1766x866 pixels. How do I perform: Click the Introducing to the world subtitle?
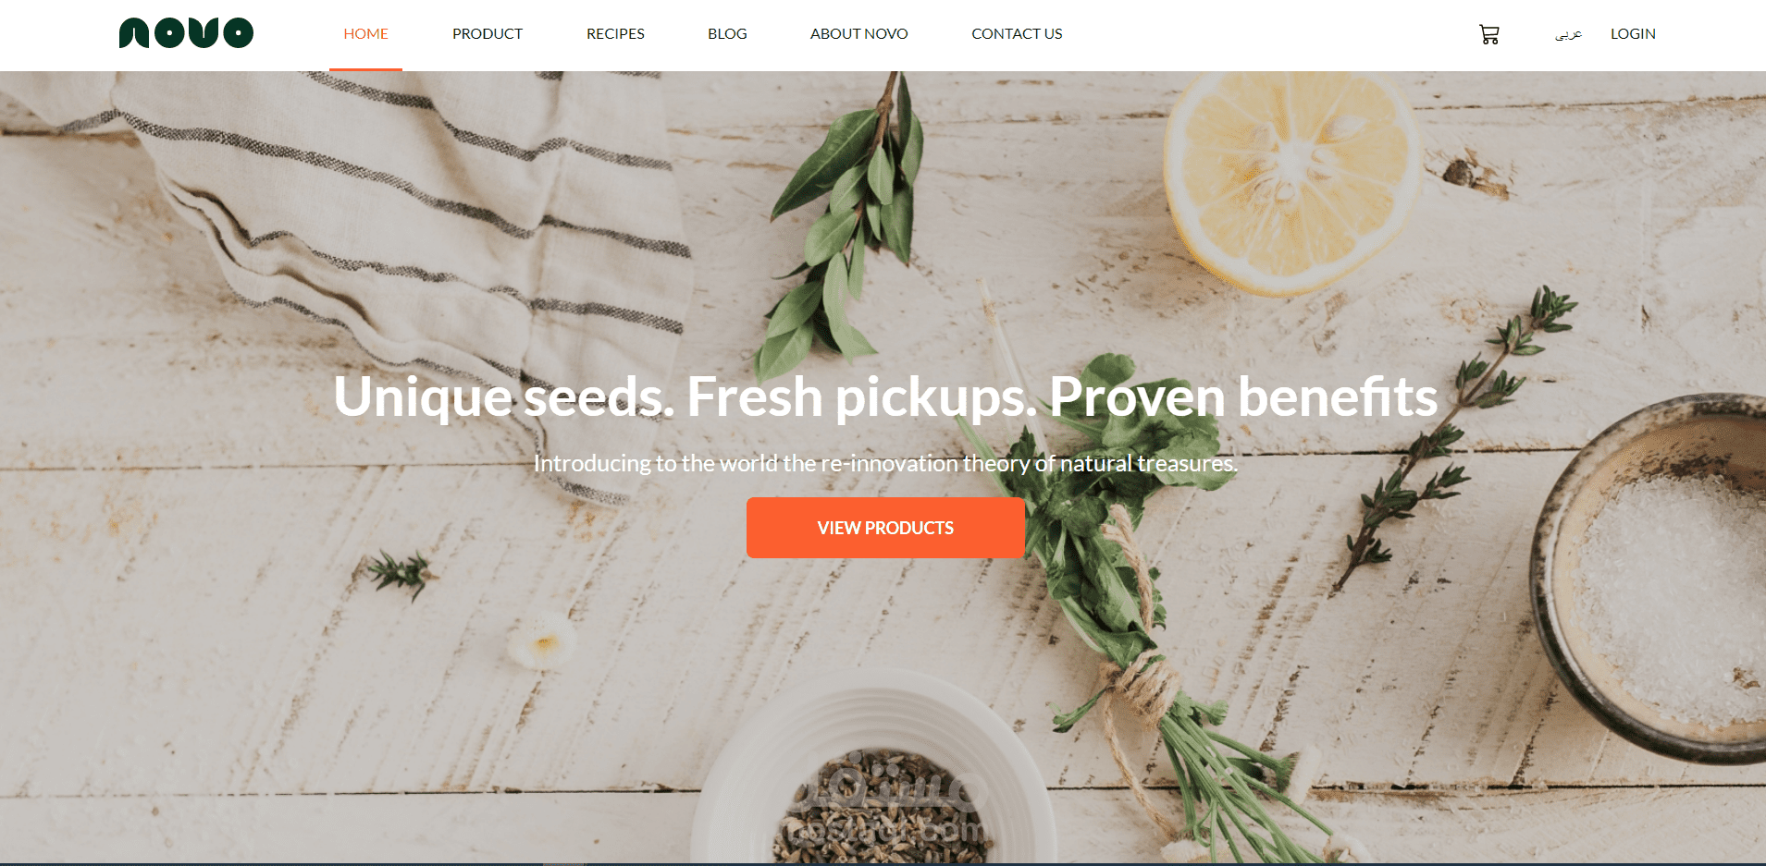pyautogui.click(x=885, y=463)
